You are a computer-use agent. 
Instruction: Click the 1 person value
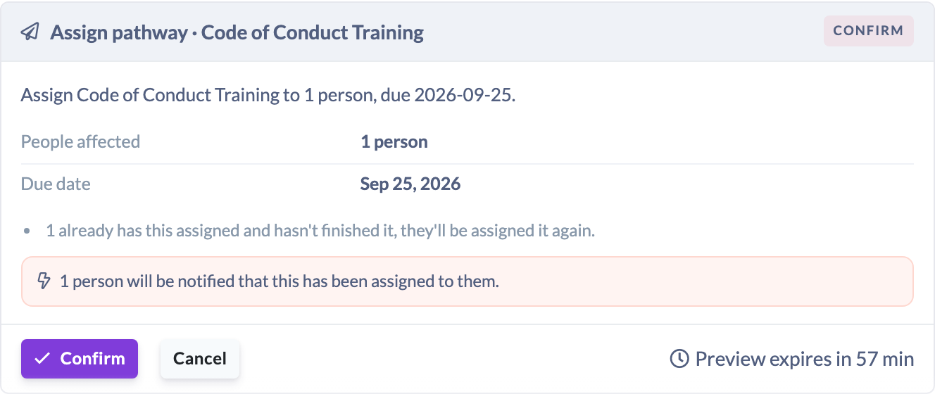(x=394, y=141)
